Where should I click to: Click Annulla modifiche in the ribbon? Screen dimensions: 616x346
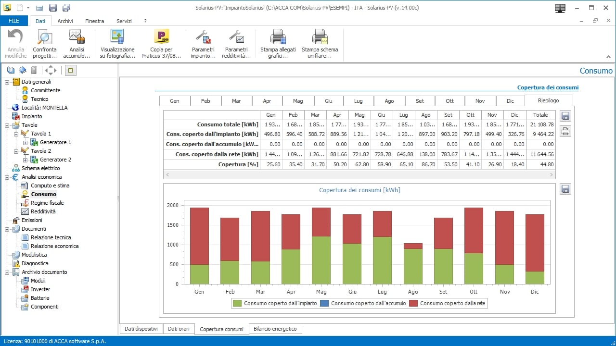pyautogui.click(x=15, y=42)
